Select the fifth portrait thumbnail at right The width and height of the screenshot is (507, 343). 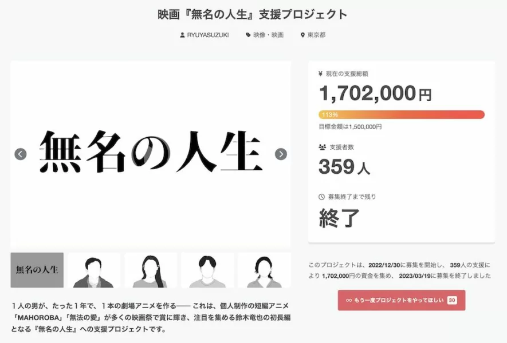click(264, 270)
